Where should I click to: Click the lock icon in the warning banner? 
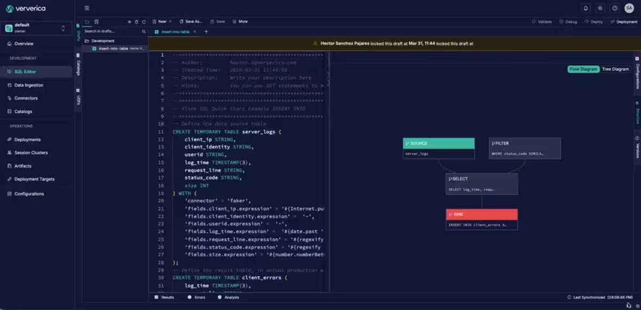(x=316, y=44)
